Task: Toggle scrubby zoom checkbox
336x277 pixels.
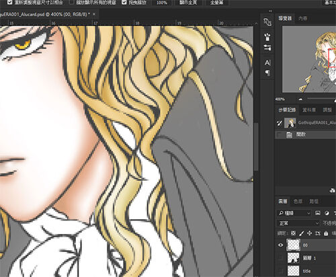Action: tap(124, 3)
